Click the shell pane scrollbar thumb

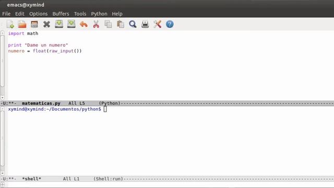click(x=2, y=138)
